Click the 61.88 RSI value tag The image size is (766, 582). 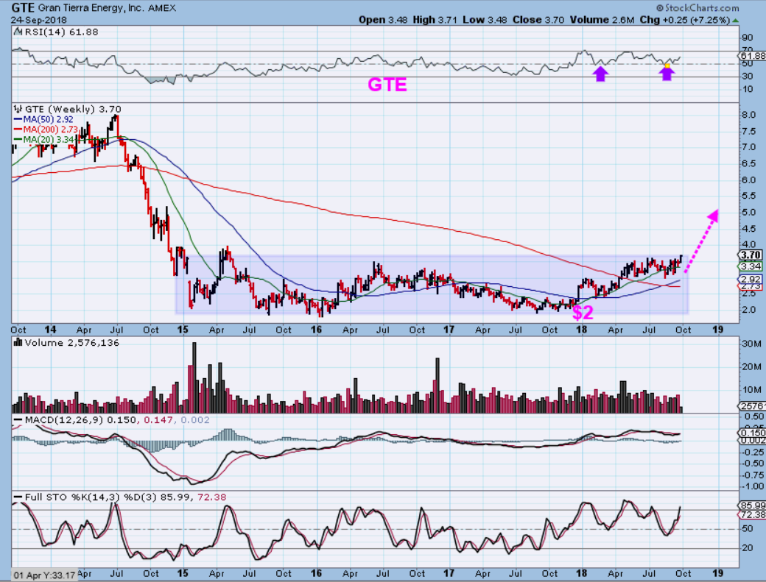[x=752, y=56]
